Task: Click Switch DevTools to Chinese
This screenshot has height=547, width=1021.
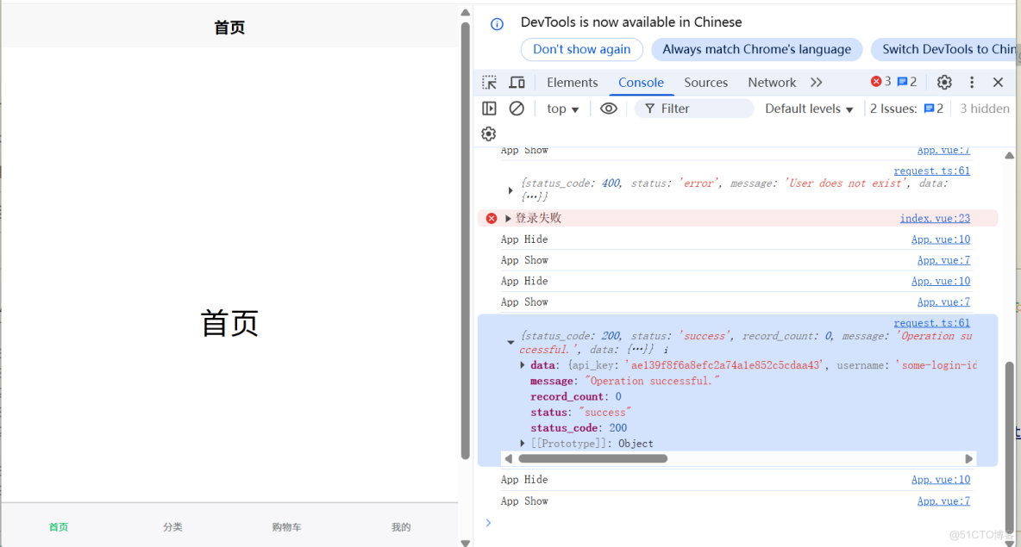Action: point(949,50)
